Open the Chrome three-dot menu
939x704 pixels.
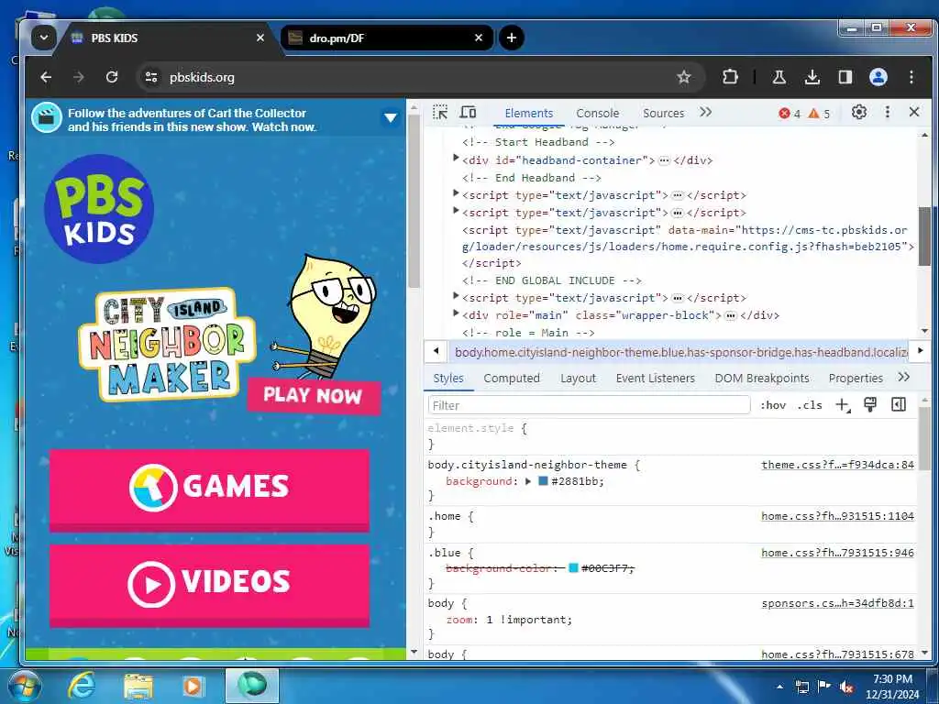(911, 77)
